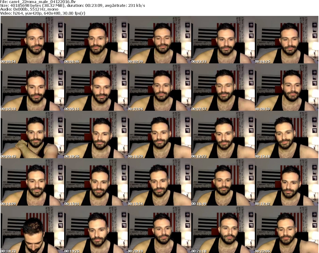
Task: View the frame stamped 00:19:26
Action: (96, 229)
